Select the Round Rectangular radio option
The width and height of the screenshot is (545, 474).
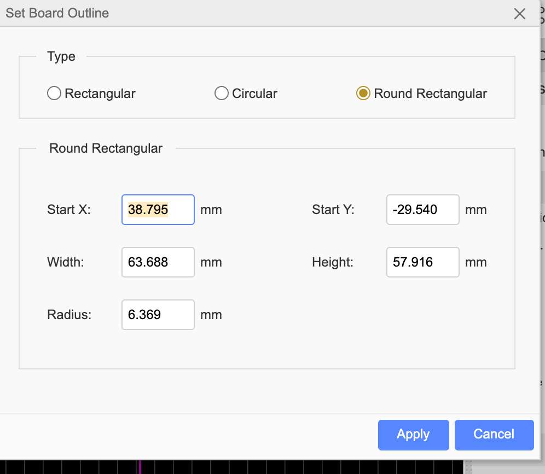362,94
